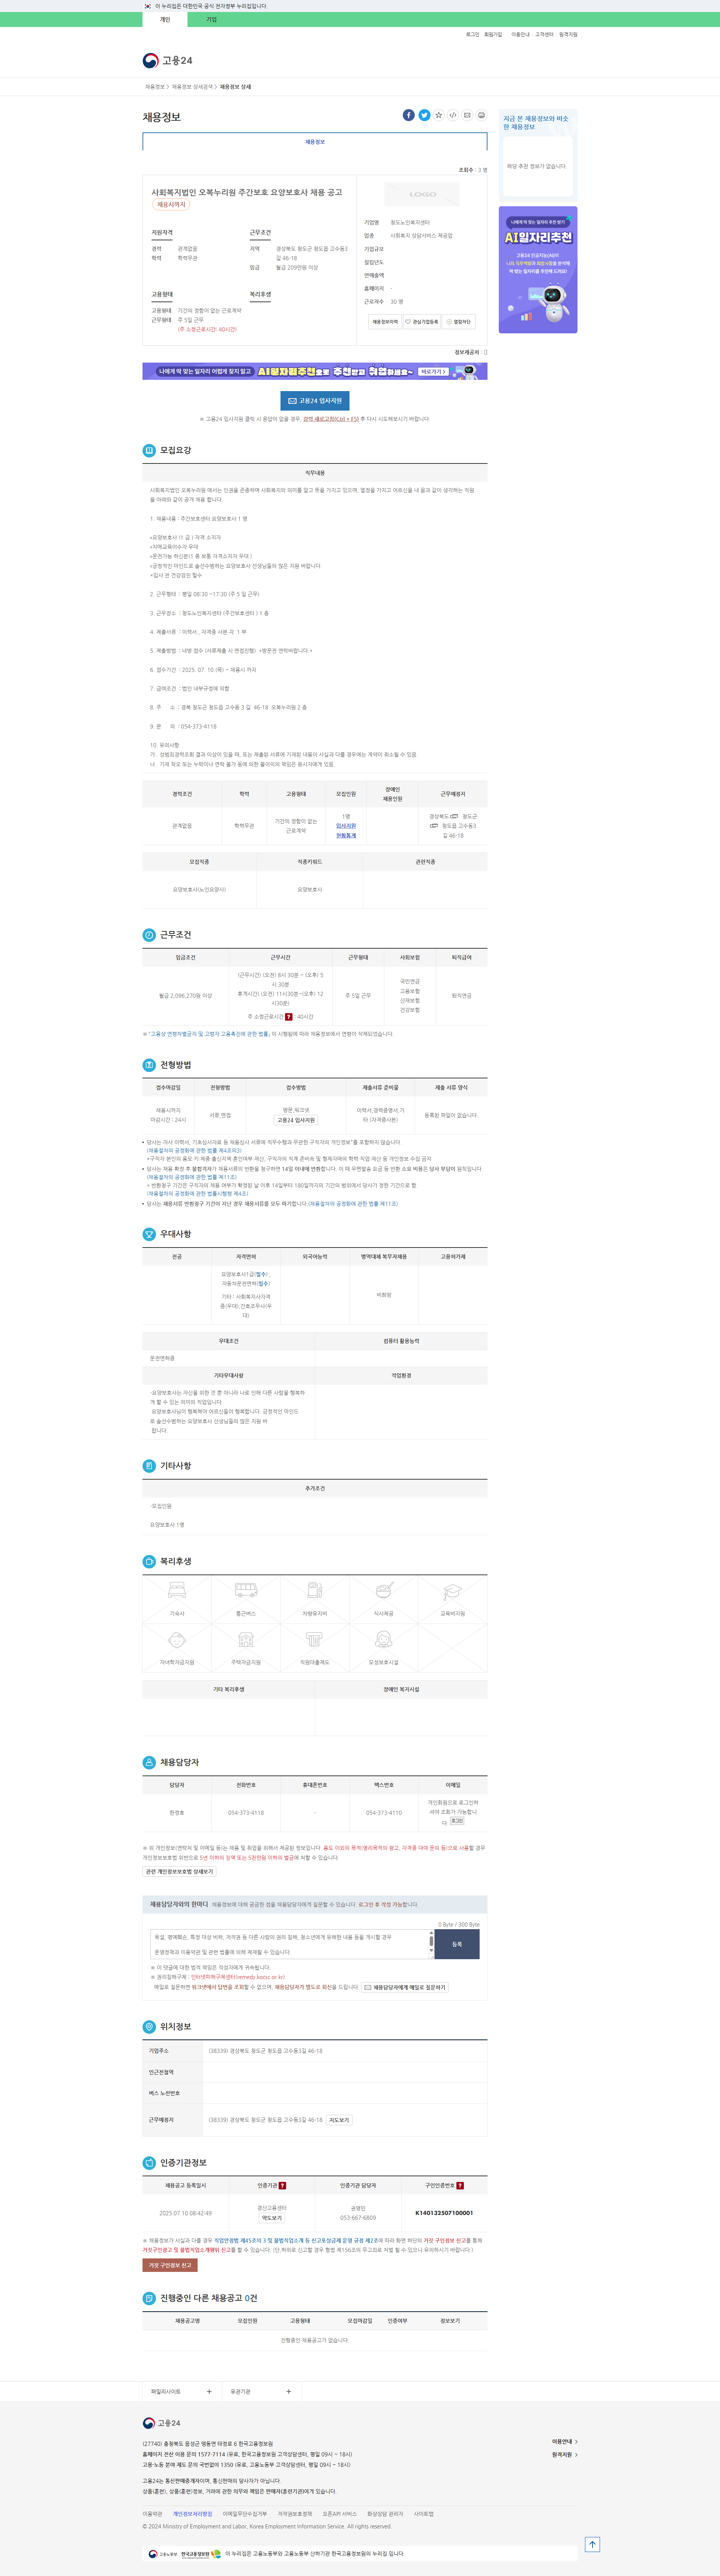Open 관련 개인정보보호법 상세보기 button
The image size is (720, 2576).
[x=179, y=1871]
